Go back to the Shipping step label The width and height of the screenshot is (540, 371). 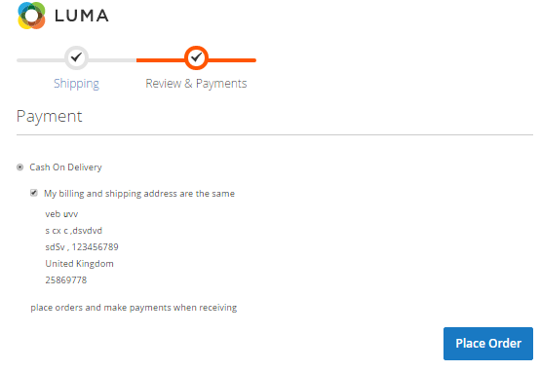[x=76, y=84]
